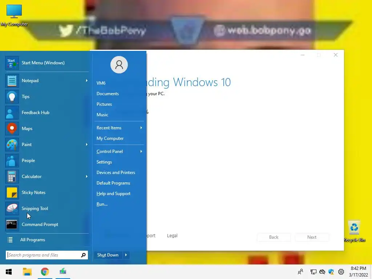Viewport: 372px width, 279px height.
Task: Launch the Maps app icon
Action: click(x=12, y=129)
